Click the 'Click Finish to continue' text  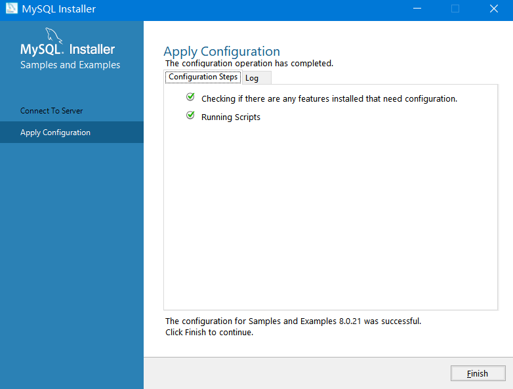(209, 333)
